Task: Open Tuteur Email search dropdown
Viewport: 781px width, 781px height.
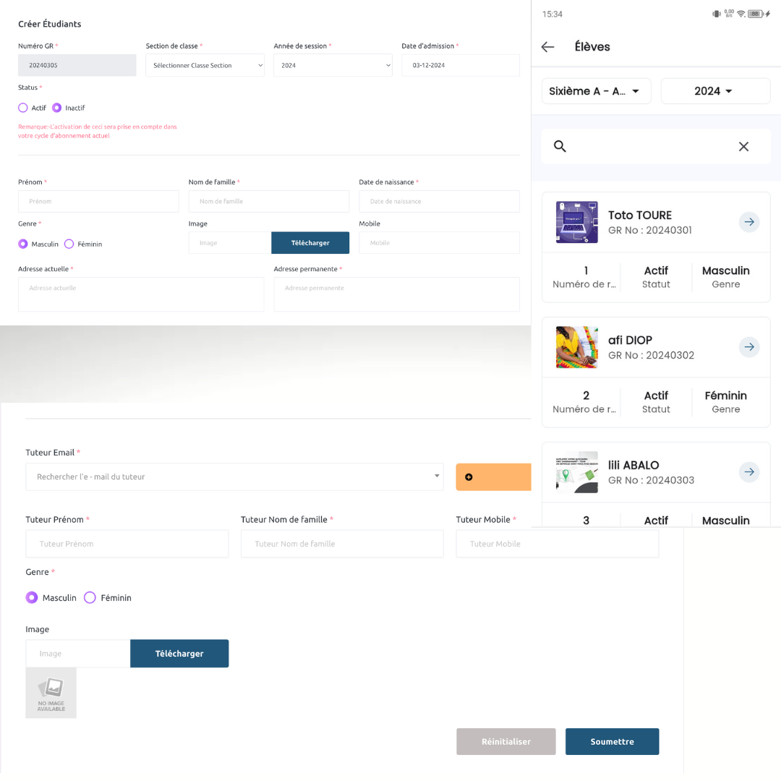Action: click(234, 477)
